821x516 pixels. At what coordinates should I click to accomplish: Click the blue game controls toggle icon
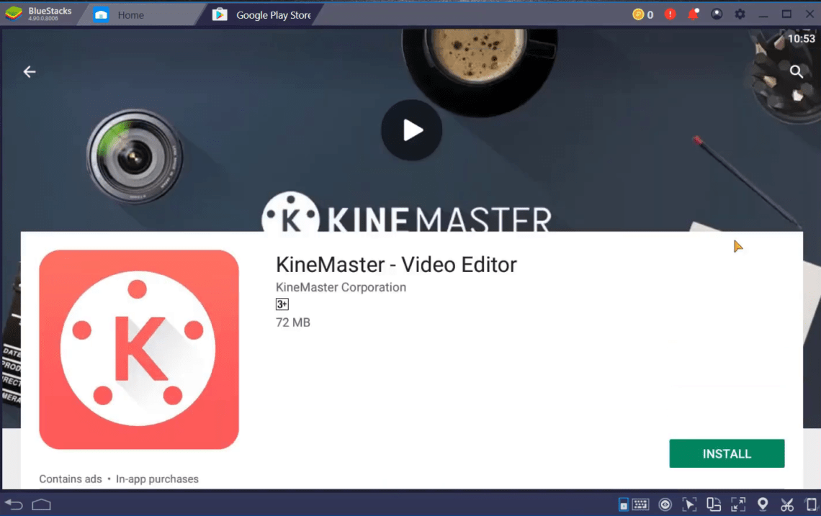point(623,504)
